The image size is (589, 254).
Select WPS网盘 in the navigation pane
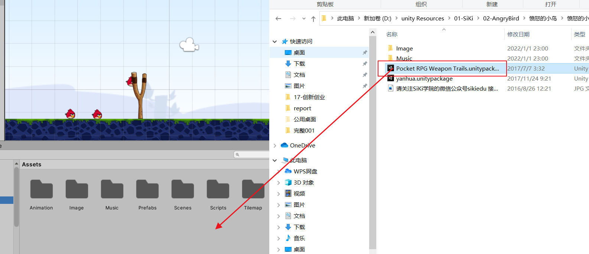click(x=305, y=172)
